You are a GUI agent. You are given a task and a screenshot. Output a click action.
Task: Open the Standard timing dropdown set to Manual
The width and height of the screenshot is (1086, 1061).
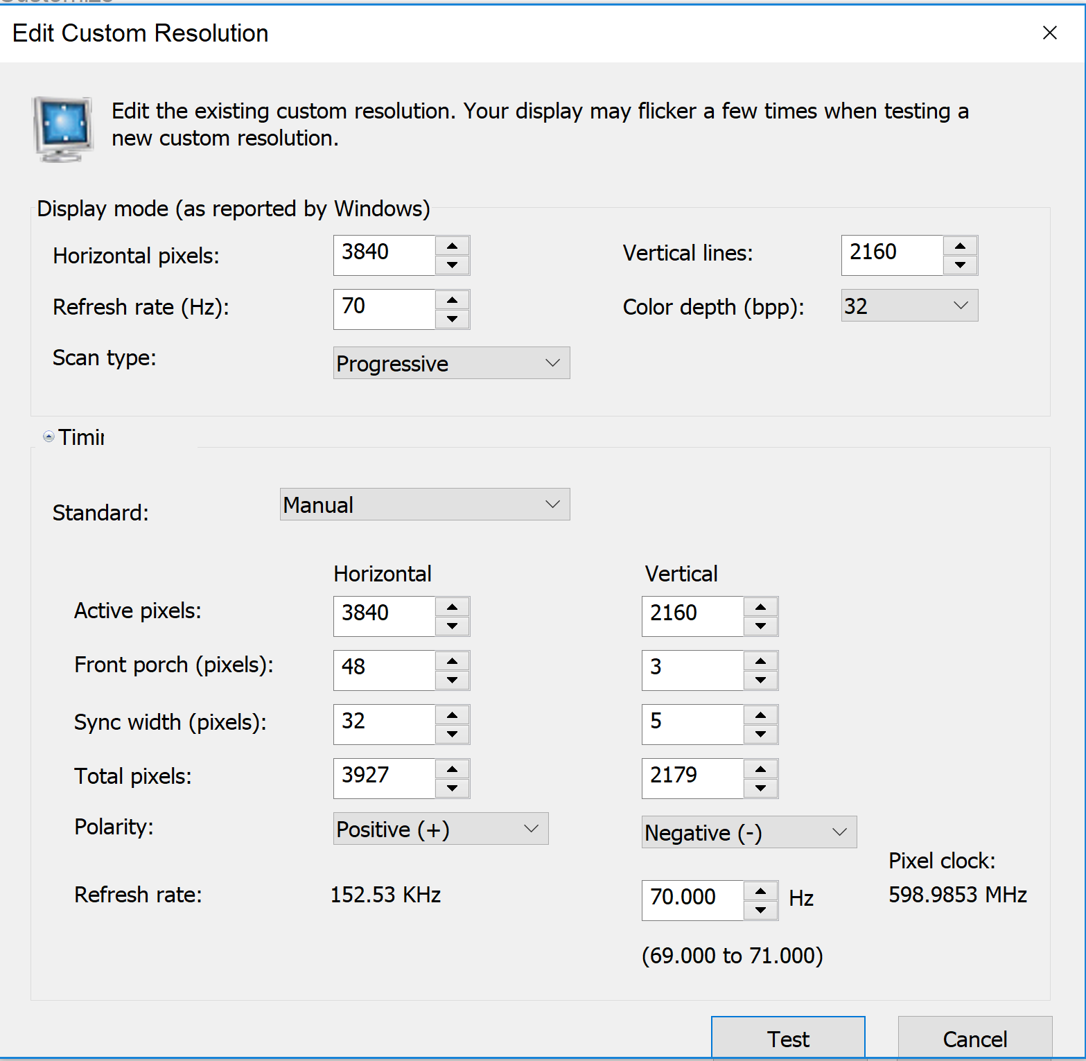[424, 505]
